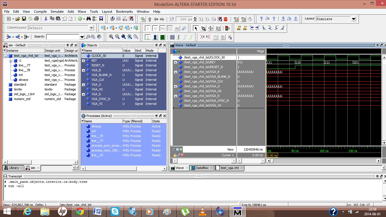Image resolution: width=386 pixels, height=217 pixels.
Task: Expand VGA_R signal in Wave pane
Action: 175,96
